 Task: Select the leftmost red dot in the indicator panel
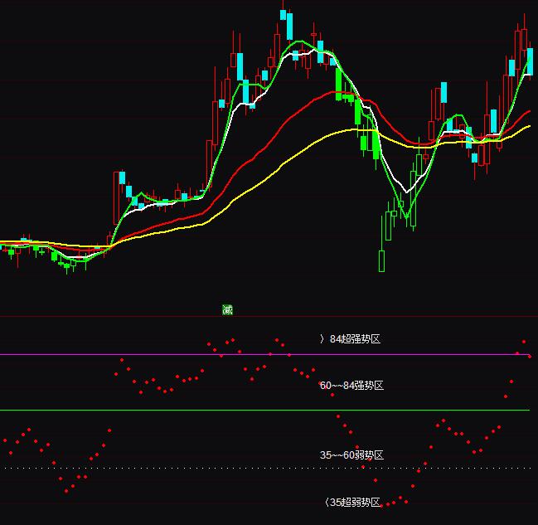click(5, 440)
